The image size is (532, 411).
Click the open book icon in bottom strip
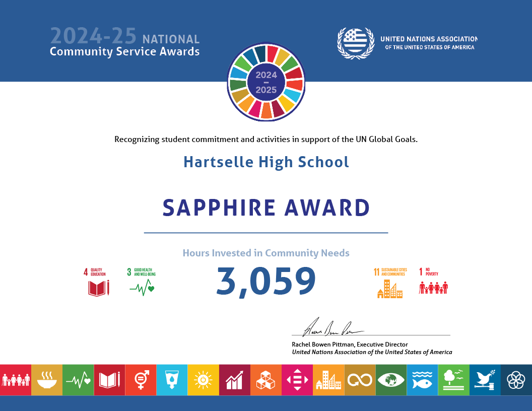pyautogui.click(x=109, y=380)
